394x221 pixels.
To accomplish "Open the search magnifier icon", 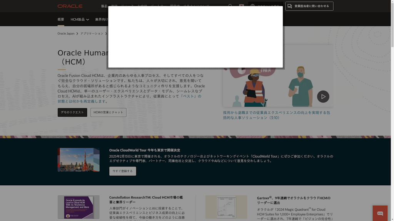I will [230, 6].
